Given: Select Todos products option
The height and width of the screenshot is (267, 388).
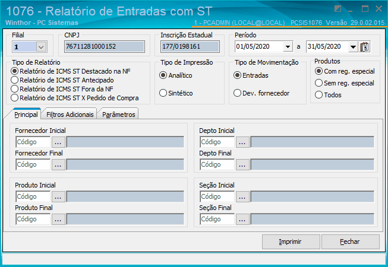Looking at the screenshot, I should pos(328,95).
